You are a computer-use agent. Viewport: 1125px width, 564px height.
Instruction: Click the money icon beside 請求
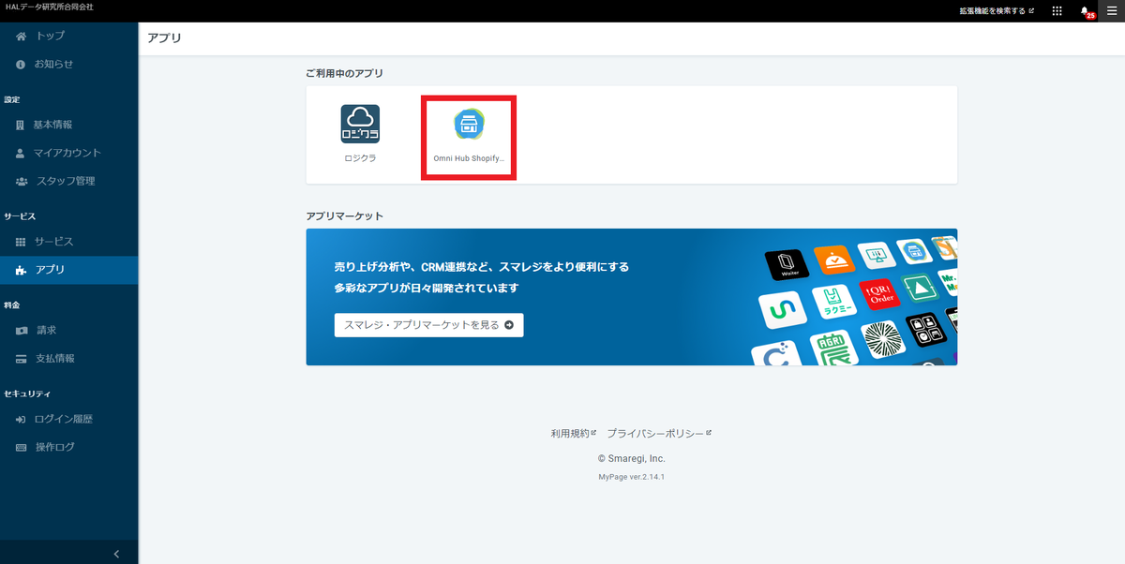(x=21, y=331)
